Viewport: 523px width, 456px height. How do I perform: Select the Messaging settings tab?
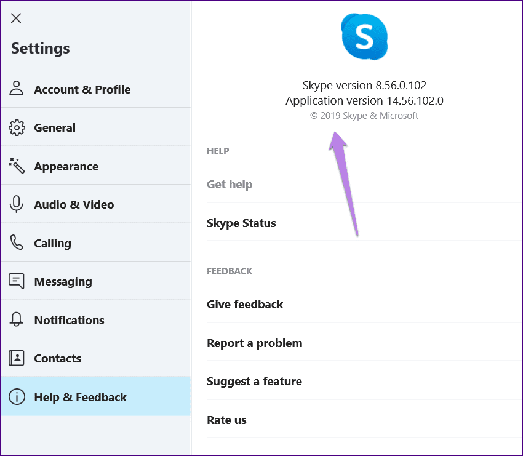(63, 282)
